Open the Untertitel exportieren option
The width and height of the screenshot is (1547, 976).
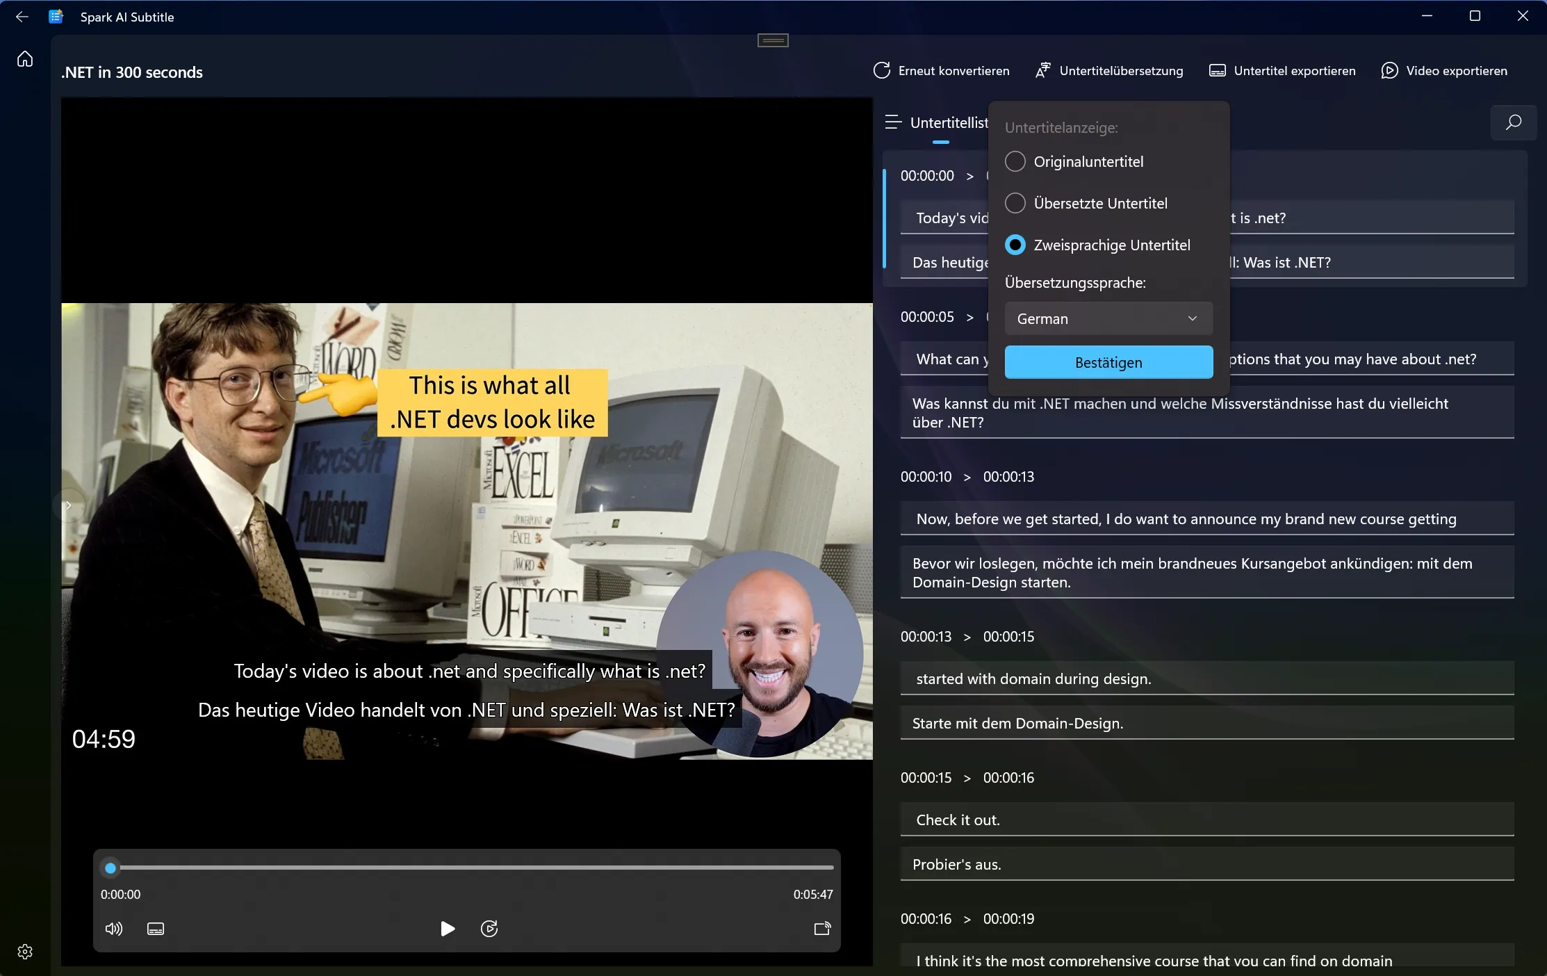(x=1282, y=71)
